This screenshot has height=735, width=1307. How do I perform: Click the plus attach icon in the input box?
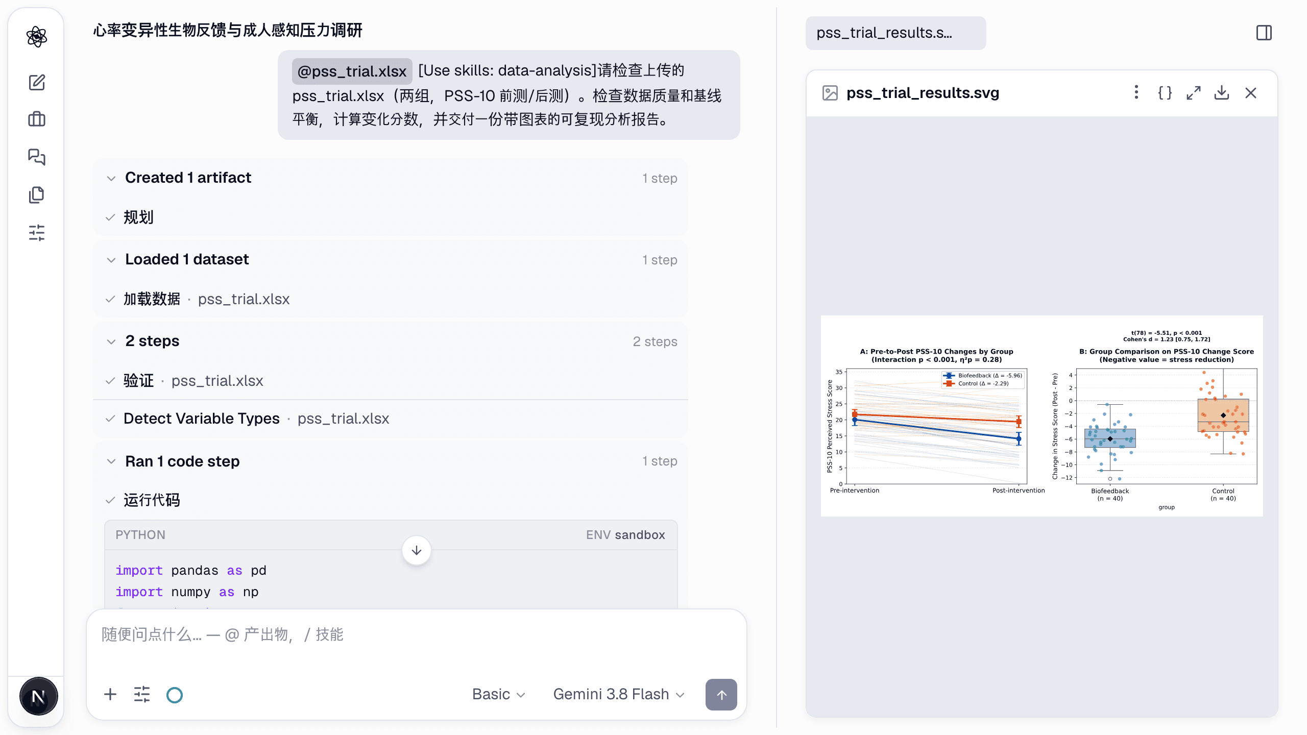pyautogui.click(x=110, y=695)
